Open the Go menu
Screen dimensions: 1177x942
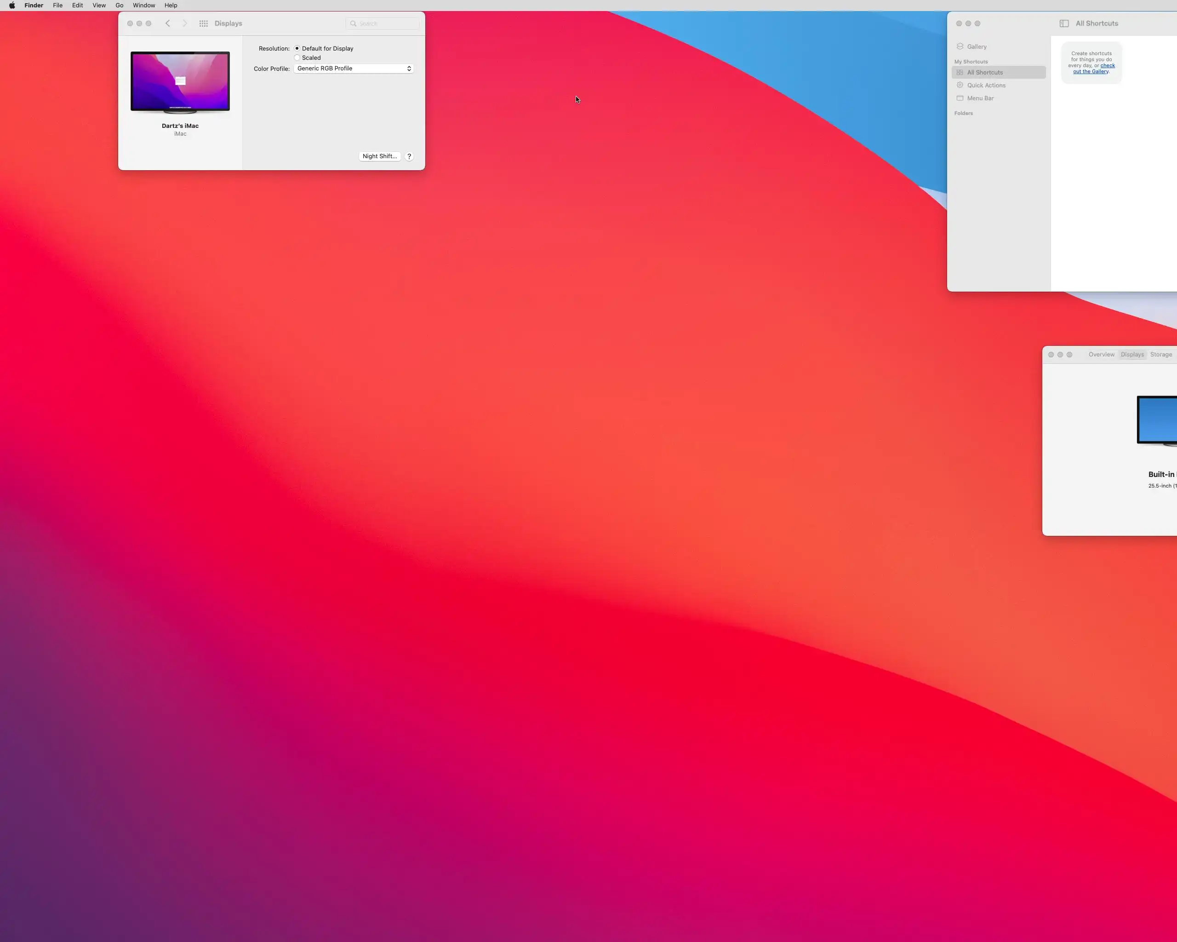(x=120, y=6)
